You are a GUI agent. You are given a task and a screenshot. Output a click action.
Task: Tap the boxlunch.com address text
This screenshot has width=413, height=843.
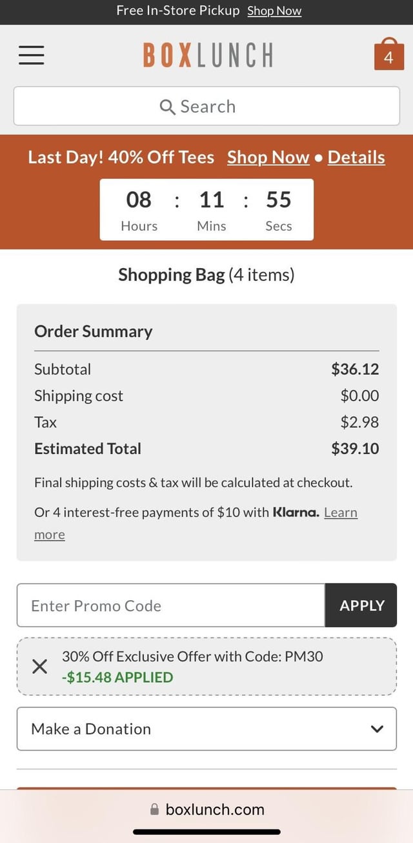click(x=215, y=809)
